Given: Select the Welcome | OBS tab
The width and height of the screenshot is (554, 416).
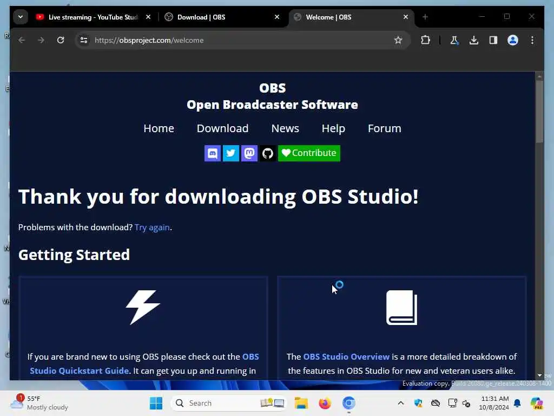Looking at the screenshot, I should point(352,17).
